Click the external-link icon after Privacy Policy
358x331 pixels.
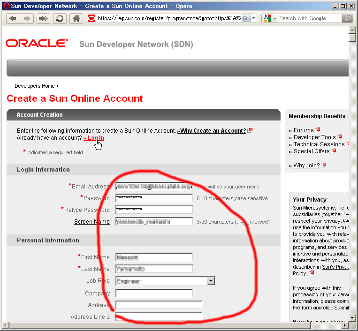click(312, 273)
